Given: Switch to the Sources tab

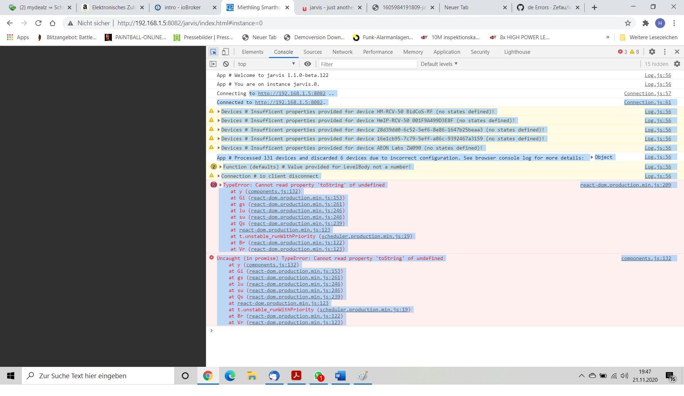Looking at the screenshot, I should point(312,52).
